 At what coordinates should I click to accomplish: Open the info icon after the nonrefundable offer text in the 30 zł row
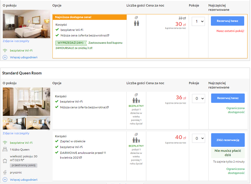108,35
